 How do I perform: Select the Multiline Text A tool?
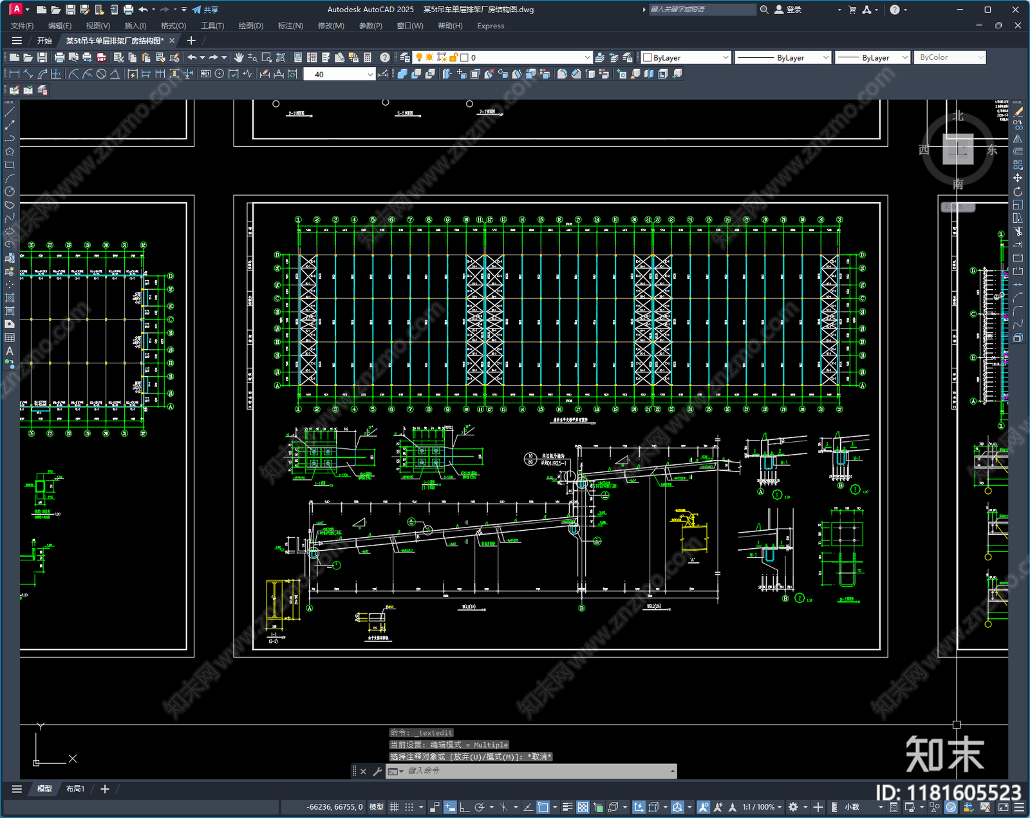tap(10, 351)
